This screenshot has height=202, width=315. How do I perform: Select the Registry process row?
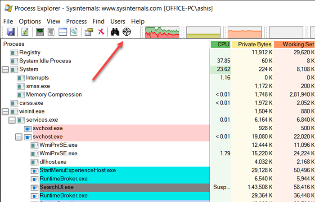(x=30, y=53)
